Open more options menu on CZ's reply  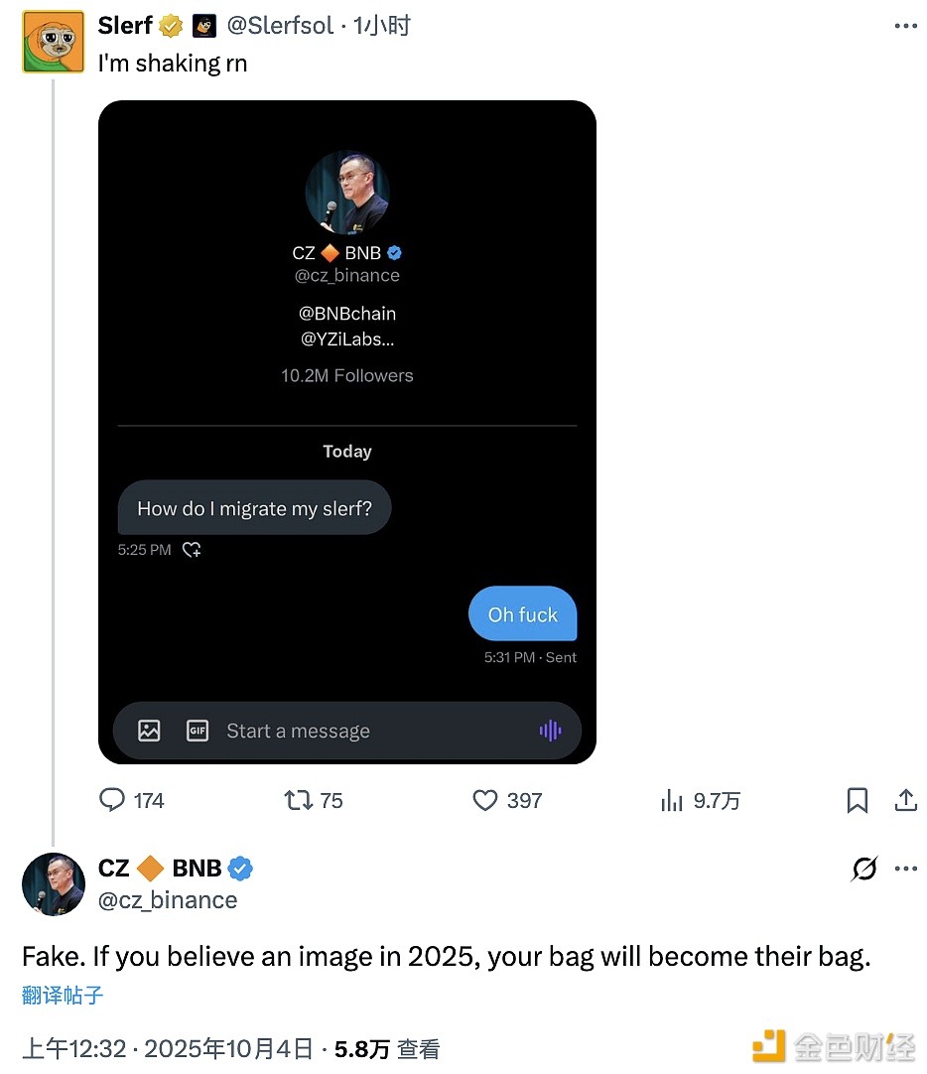pyautogui.click(x=905, y=870)
